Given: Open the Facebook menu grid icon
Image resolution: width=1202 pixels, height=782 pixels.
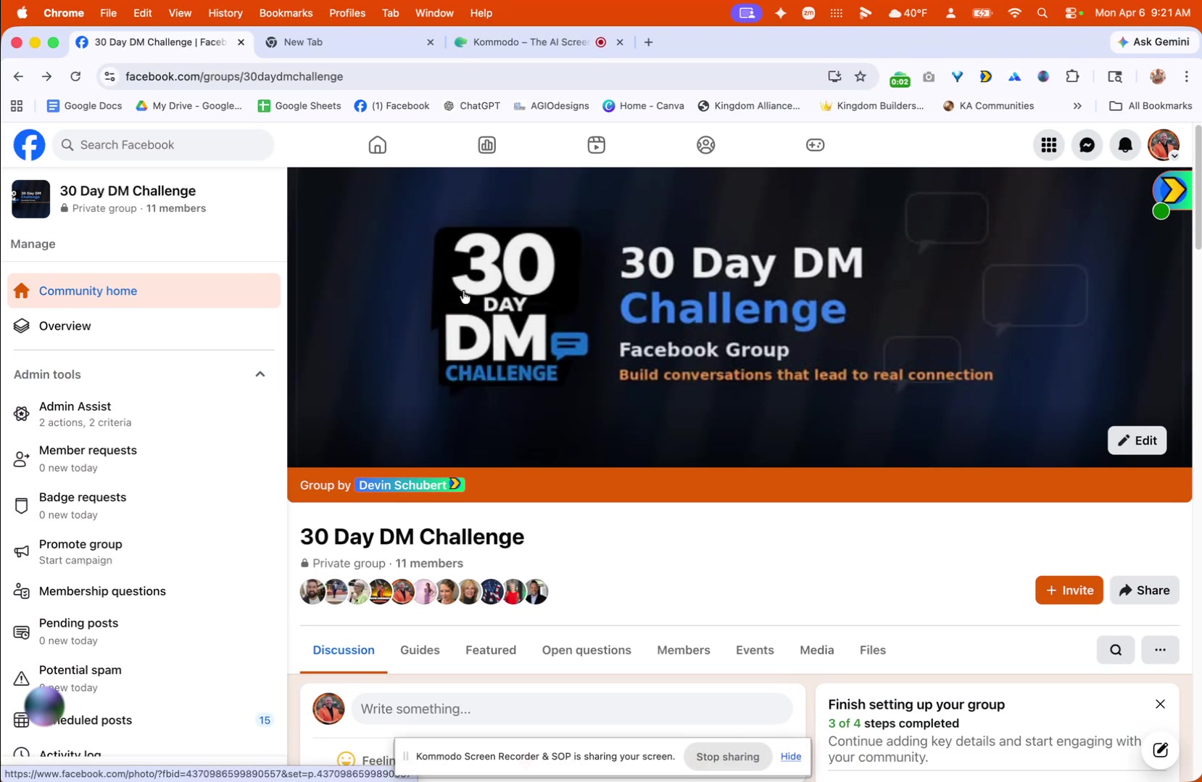Looking at the screenshot, I should click(1049, 145).
